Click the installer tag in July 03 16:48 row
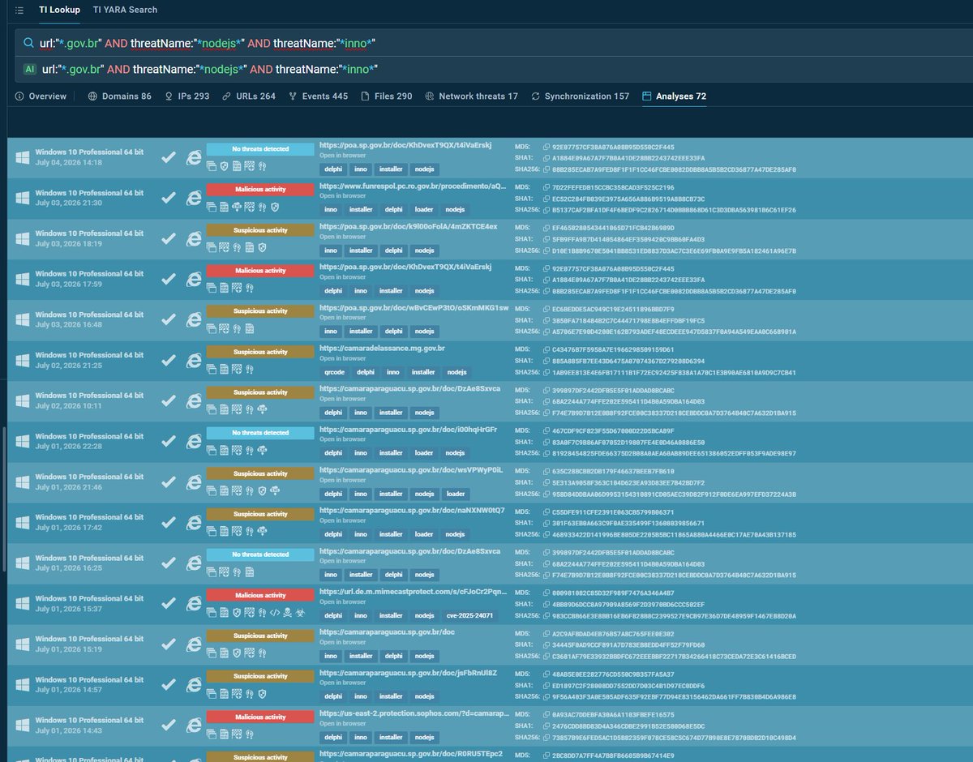Image resolution: width=973 pixels, height=762 pixels. [x=361, y=332]
